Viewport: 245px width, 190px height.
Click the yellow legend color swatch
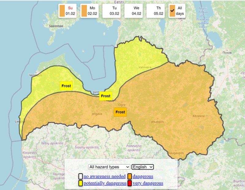(80, 183)
